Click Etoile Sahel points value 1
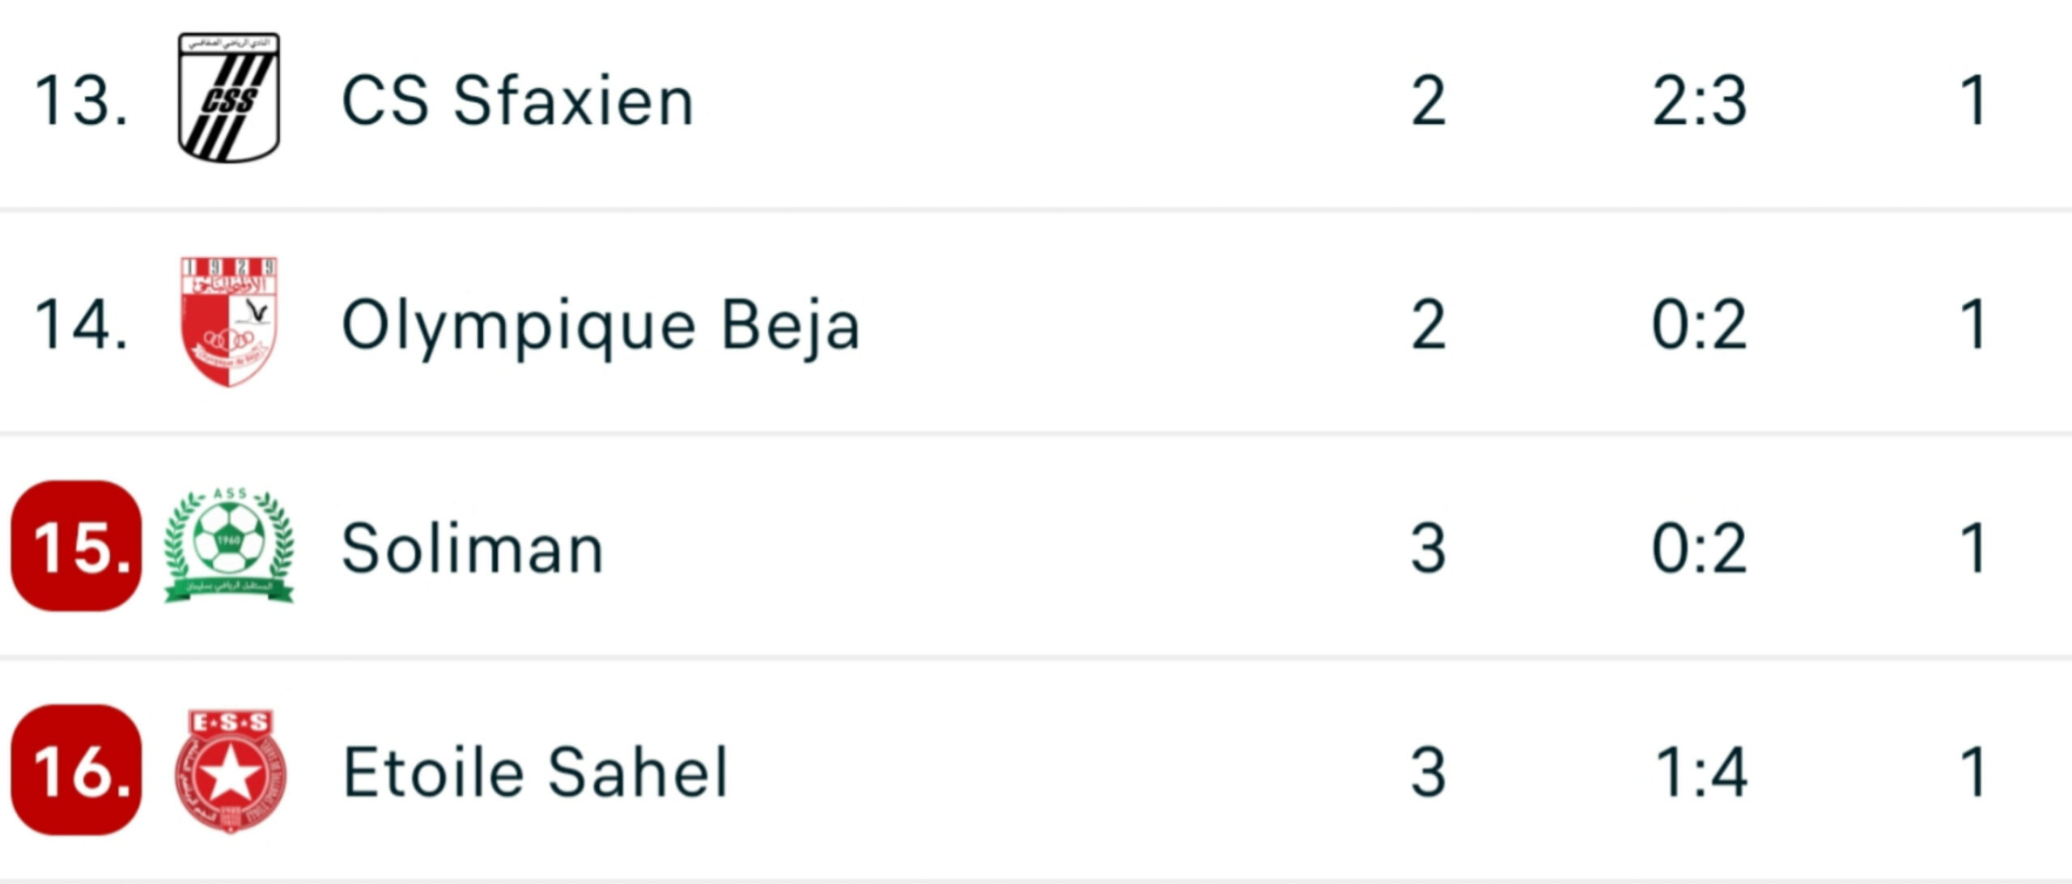 pos(1974,772)
